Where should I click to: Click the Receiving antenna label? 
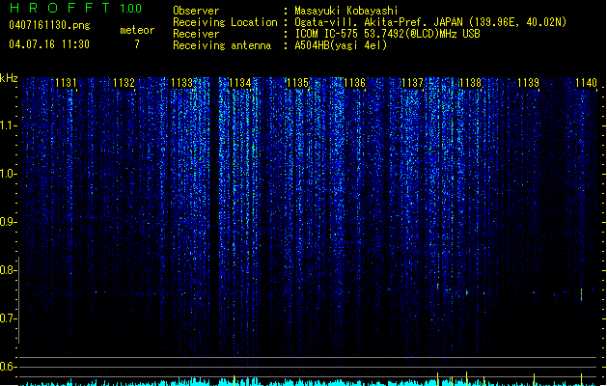pyautogui.click(x=222, y=45)
